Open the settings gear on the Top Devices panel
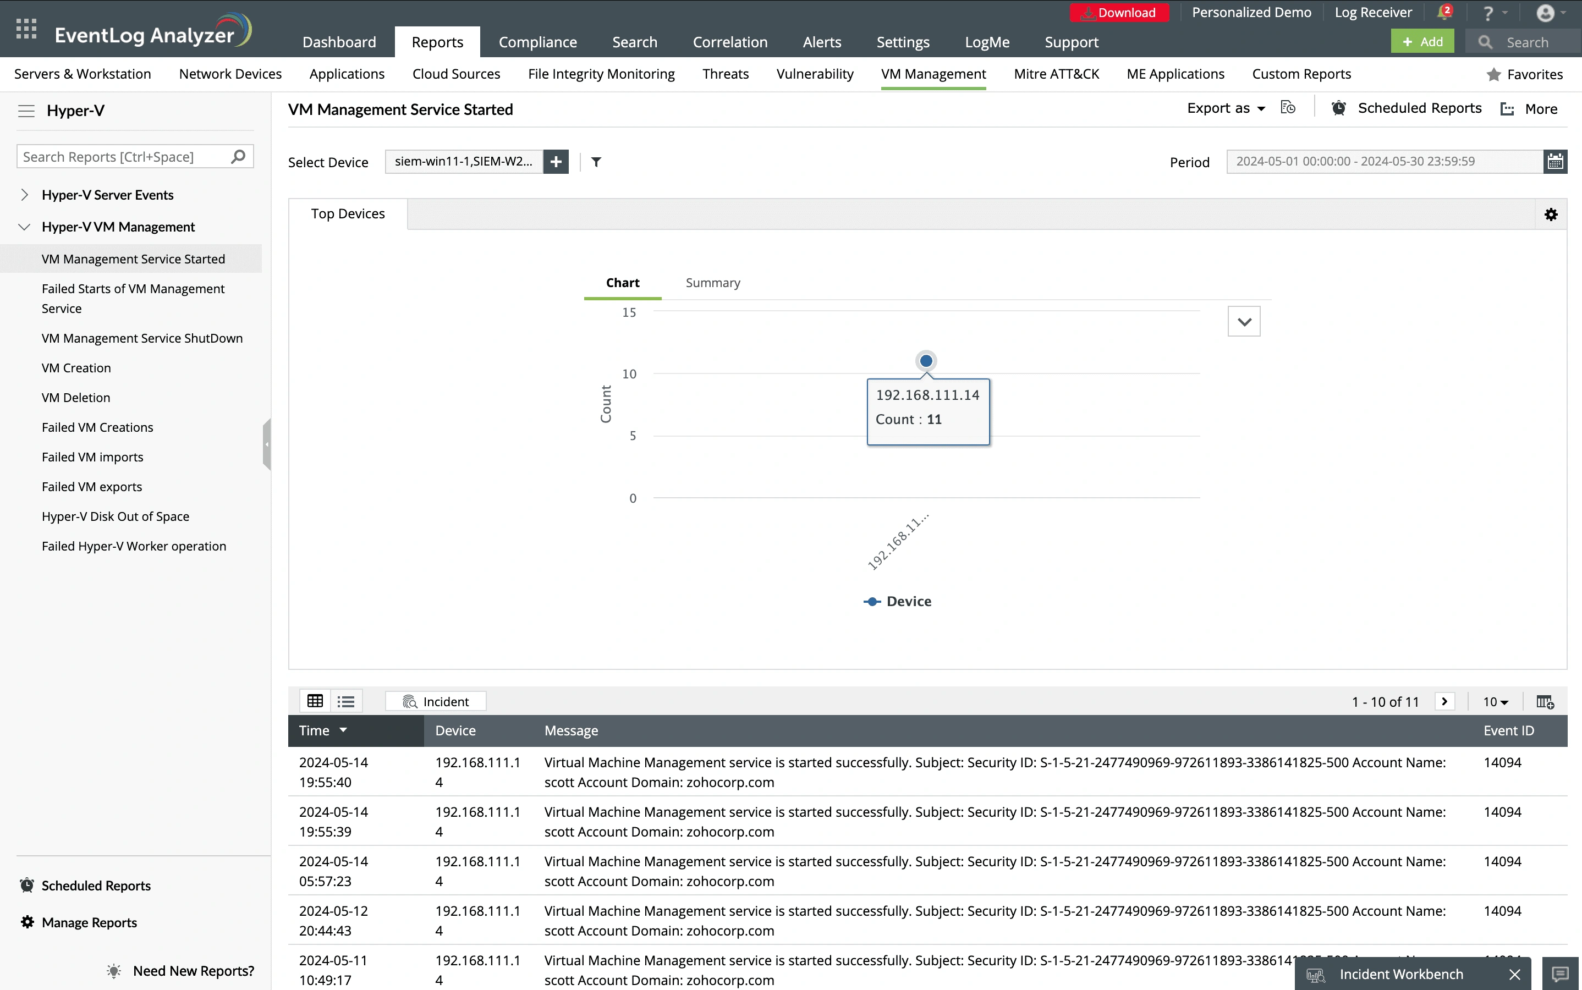 1551,214
